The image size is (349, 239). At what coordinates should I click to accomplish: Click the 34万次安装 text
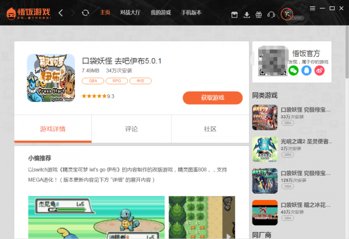[x=119, y=71]
